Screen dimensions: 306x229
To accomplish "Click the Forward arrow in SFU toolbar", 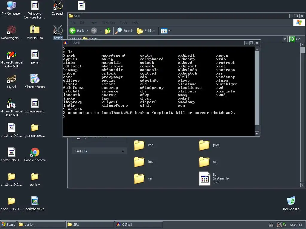I will pyautogui.click(x=94, y=31).
